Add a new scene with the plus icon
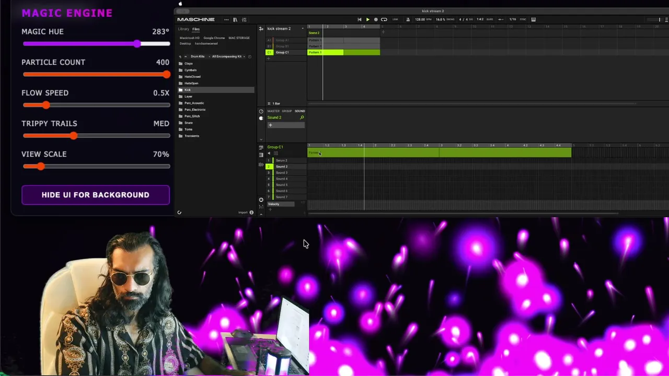 pos(383,32)
